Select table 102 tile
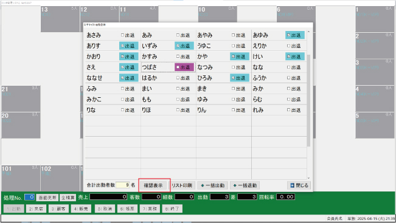Viewport: 396px width, 223px height. click(x=60, y=178)
